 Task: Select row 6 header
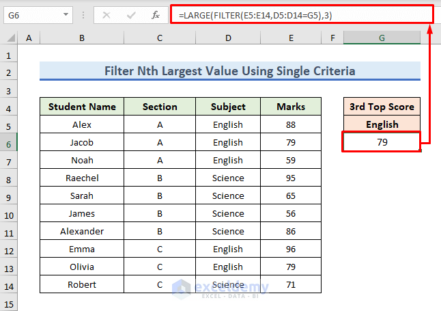point(9,142)
